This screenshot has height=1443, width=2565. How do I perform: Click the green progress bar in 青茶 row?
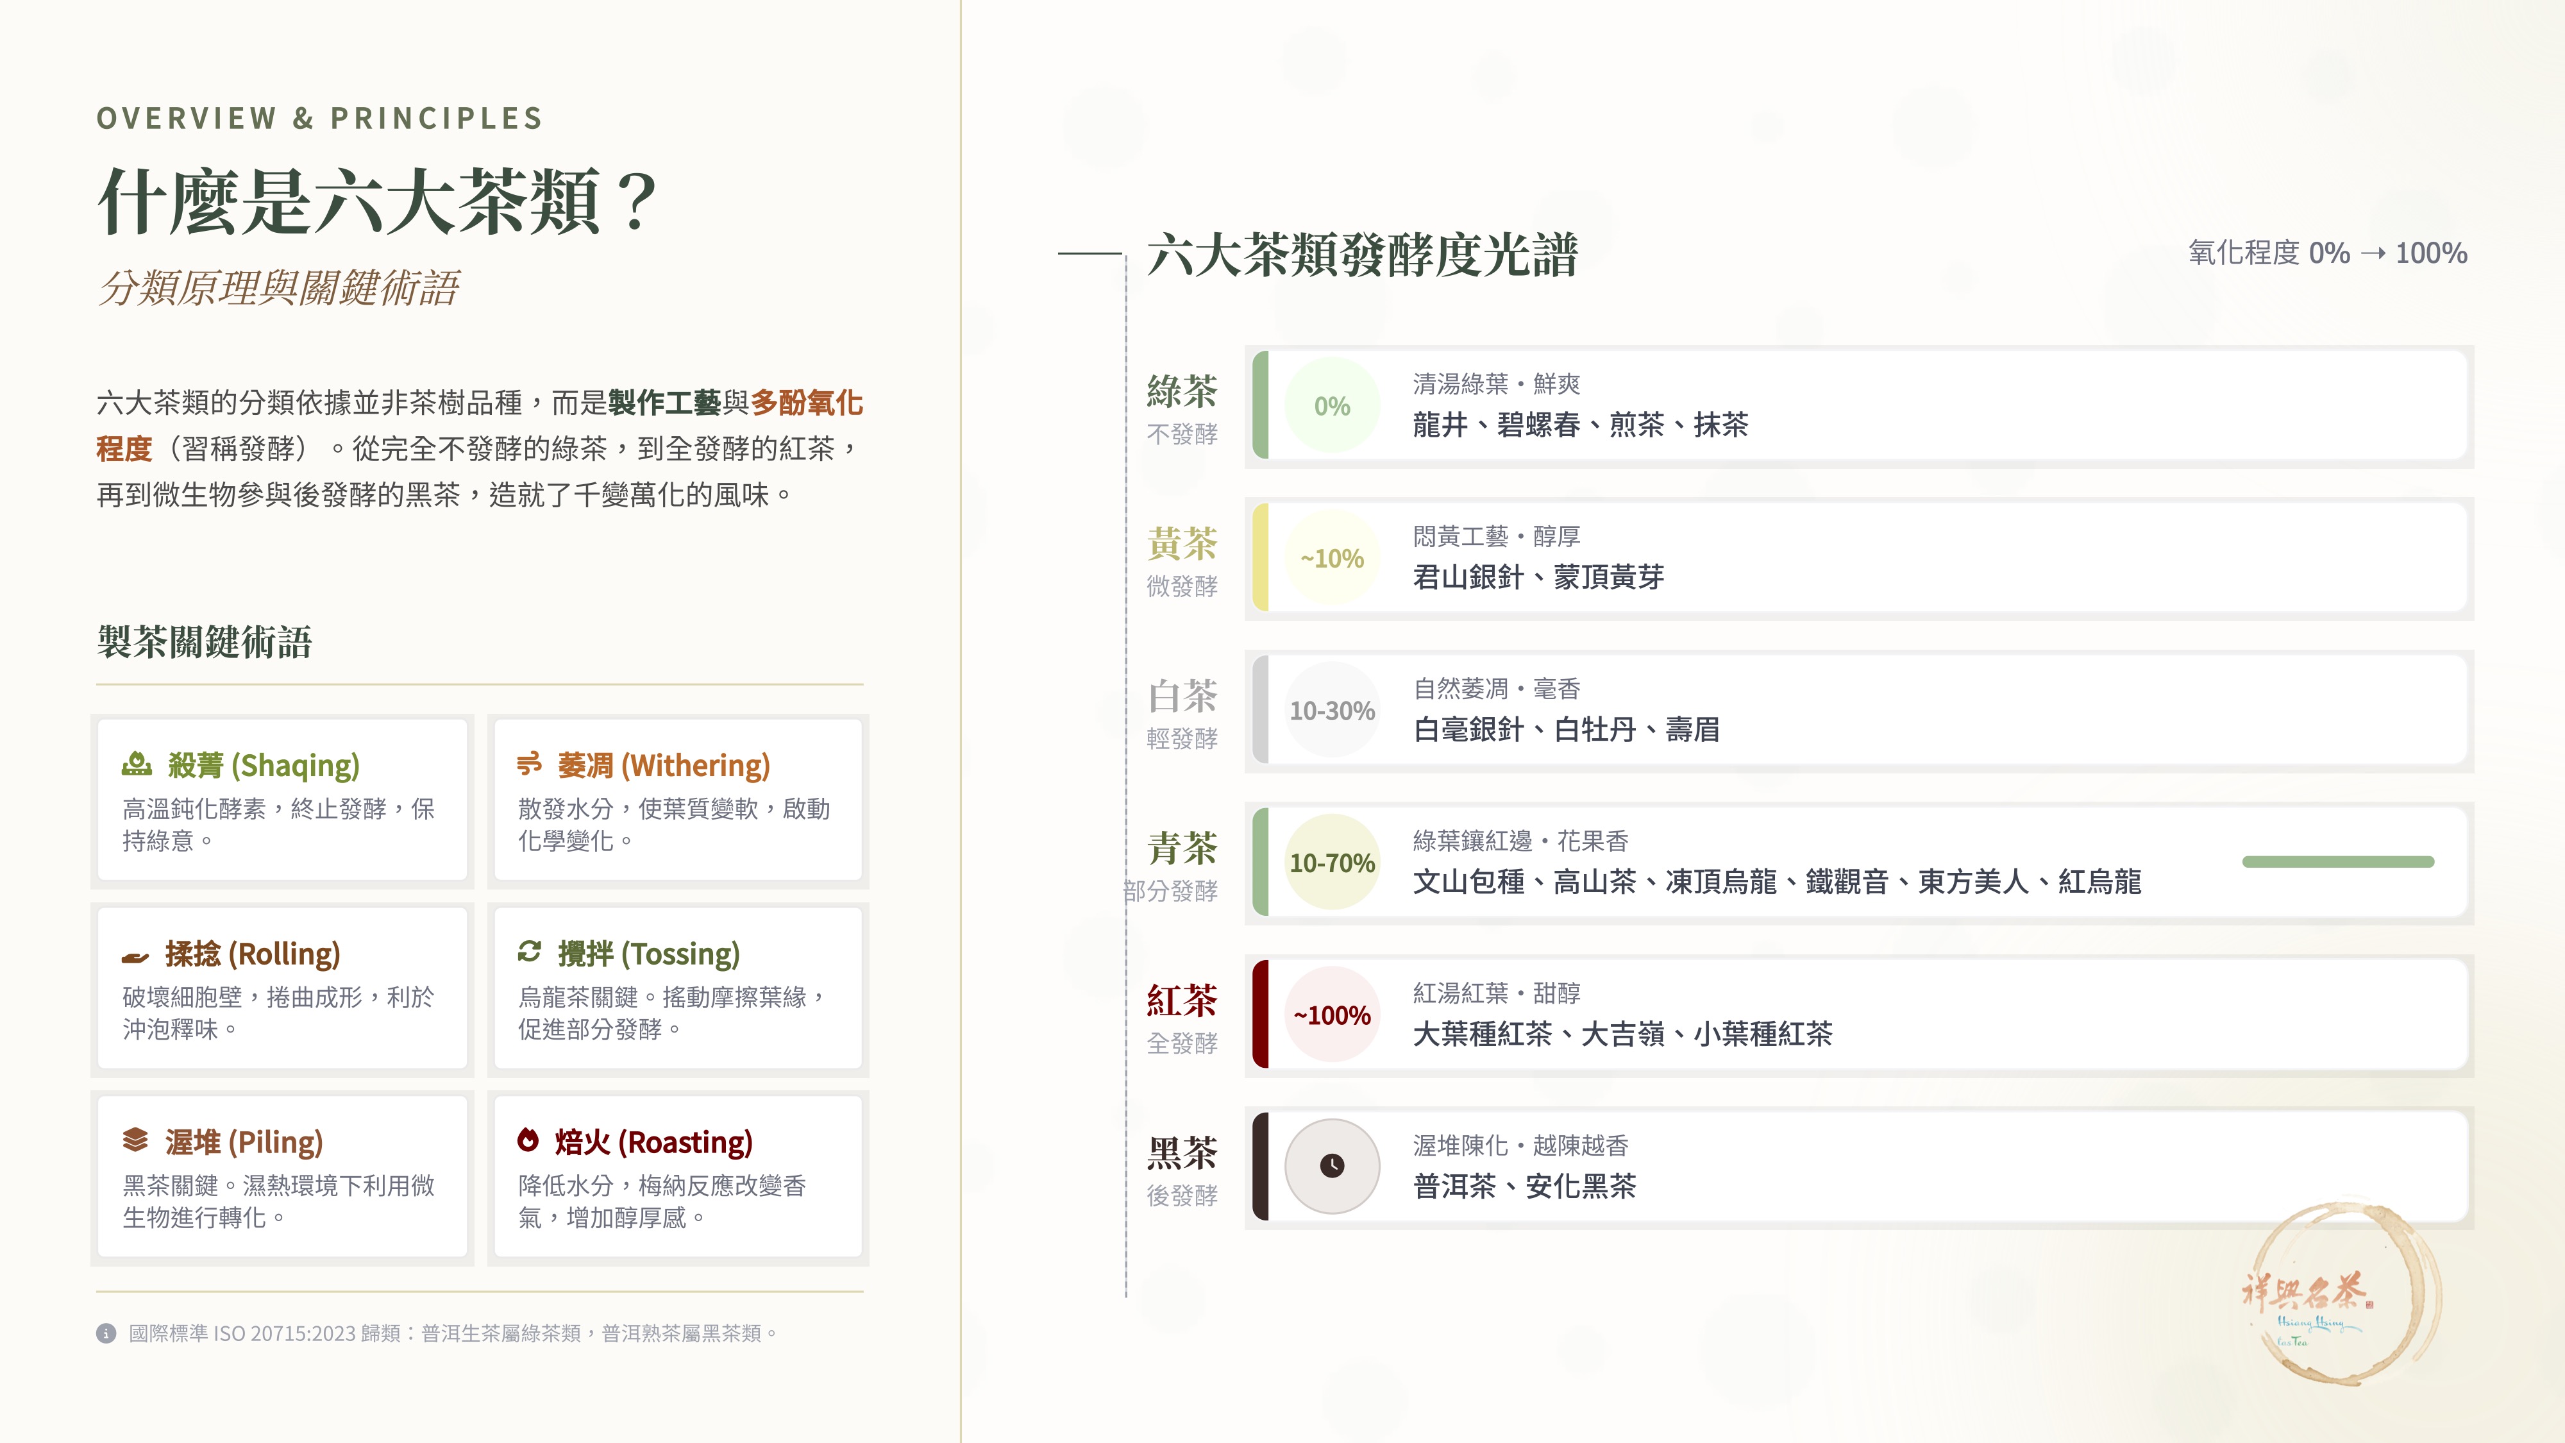click(x=2338, y=861)
